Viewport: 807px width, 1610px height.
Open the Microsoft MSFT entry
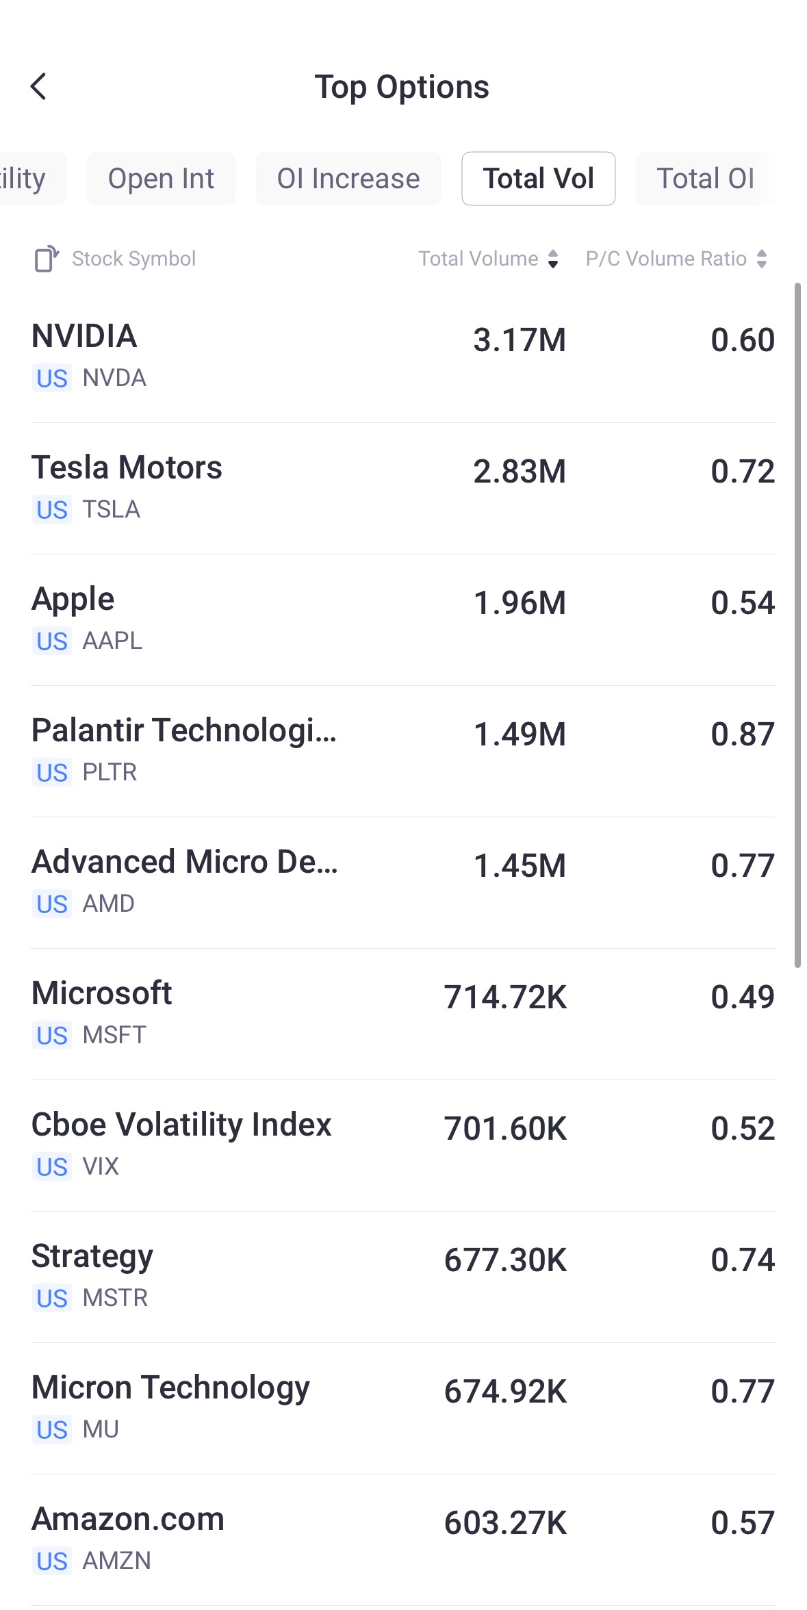click(x=403, y=1013)
